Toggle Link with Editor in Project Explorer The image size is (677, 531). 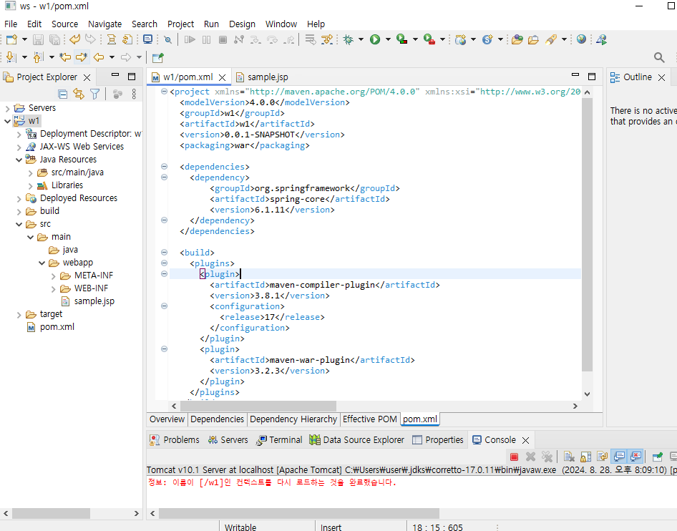pos(79,94)
